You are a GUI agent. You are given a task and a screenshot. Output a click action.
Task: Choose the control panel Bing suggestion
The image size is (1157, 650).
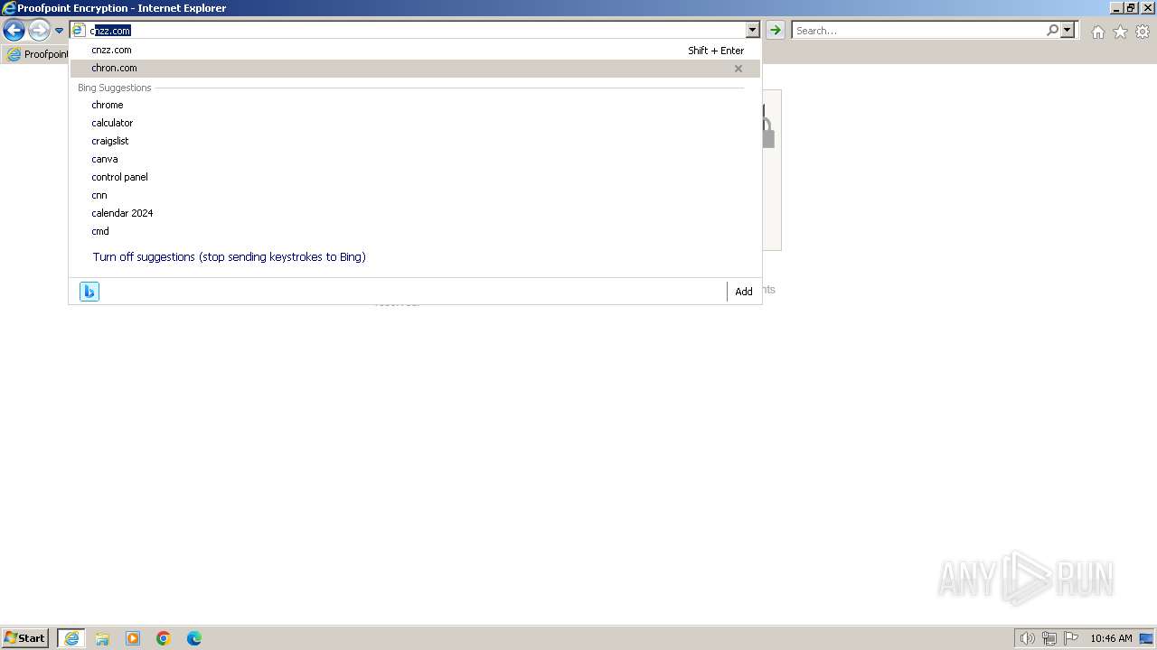415,177
